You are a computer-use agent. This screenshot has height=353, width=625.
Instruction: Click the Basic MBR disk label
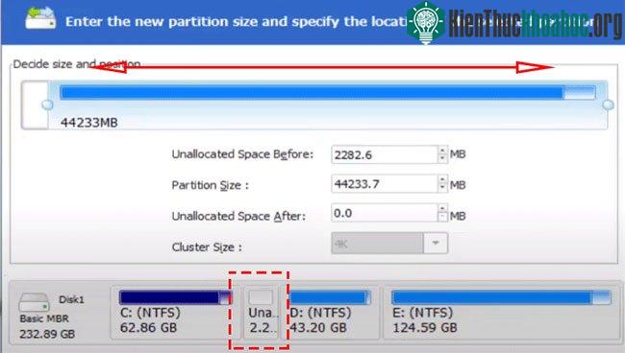coord(44,318)
